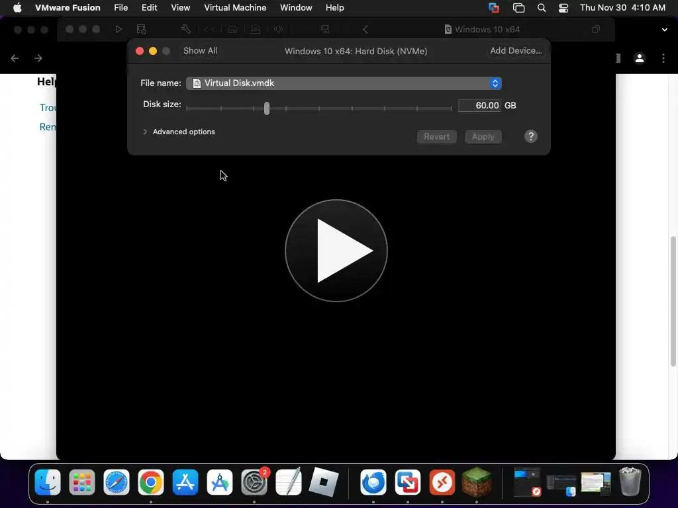Viewport: 678px width, 508px height.
Task: Open the Edit menu
Action: [x=149, y=7]
